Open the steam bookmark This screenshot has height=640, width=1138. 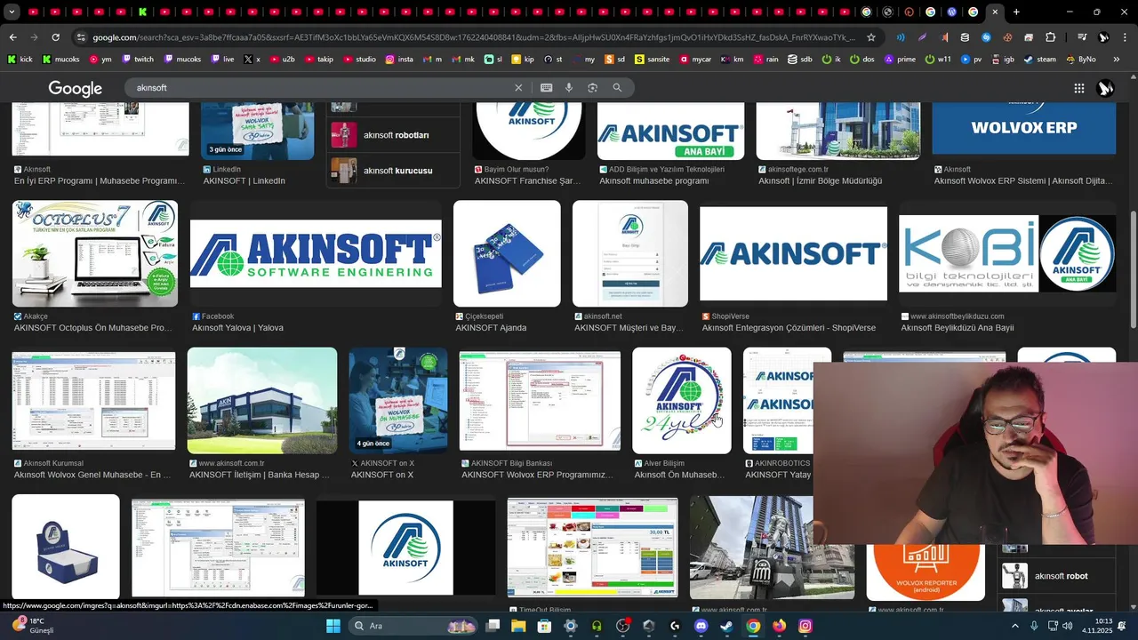1040,60
